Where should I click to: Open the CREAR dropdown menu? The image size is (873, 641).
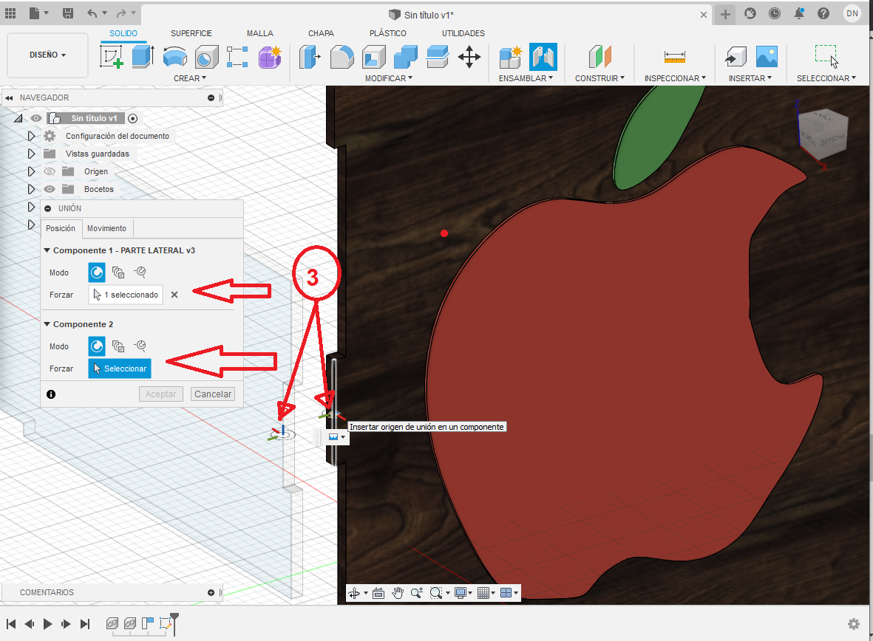tap(190, 78)
